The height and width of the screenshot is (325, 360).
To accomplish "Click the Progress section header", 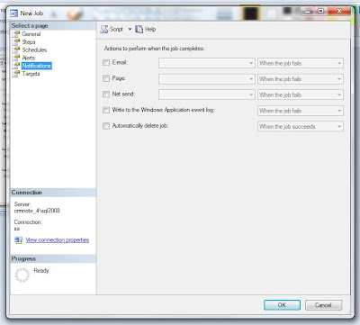I will [x=53, y=258].
